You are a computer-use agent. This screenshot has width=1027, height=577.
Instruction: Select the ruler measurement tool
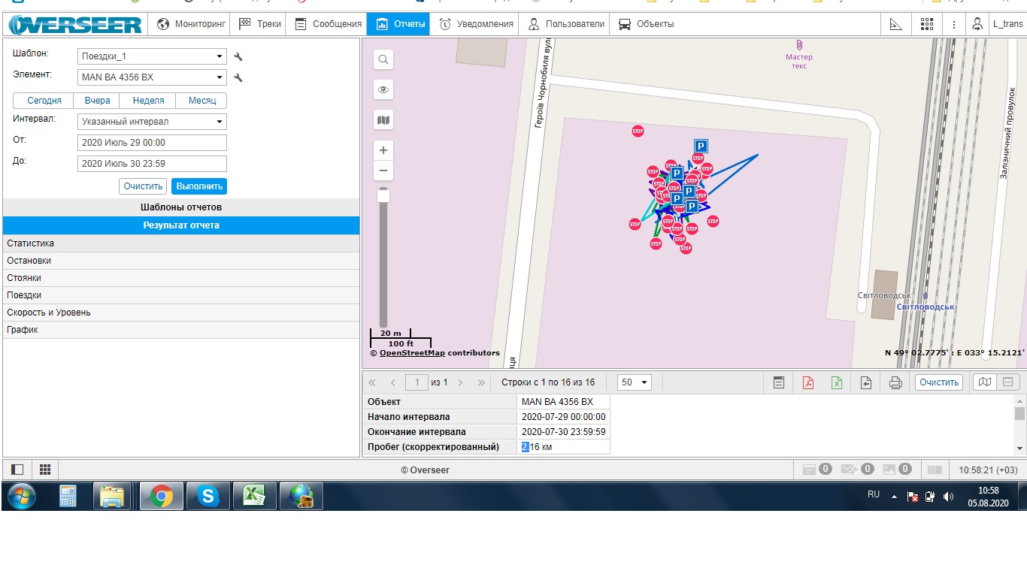coord(895,24)
